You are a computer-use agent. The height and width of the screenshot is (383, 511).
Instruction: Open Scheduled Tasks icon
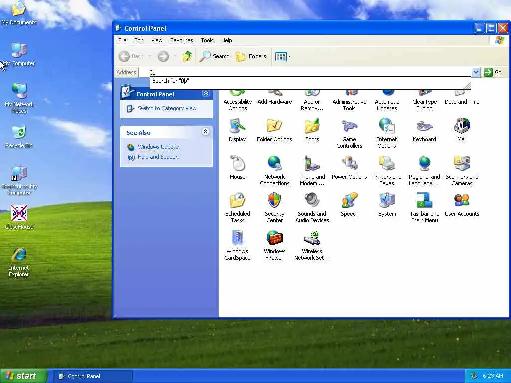[237, 208]
